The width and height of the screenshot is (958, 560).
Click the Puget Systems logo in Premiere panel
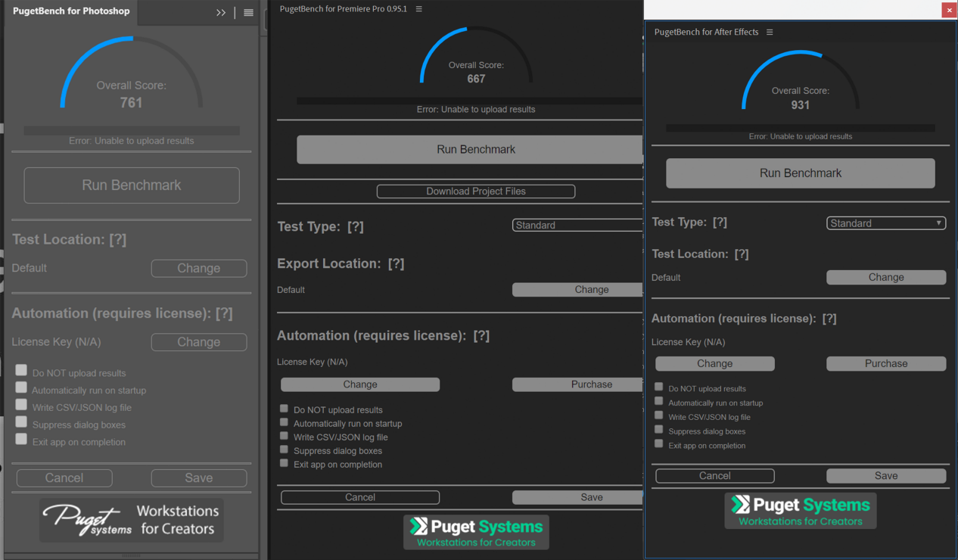[x=476, y=532]
